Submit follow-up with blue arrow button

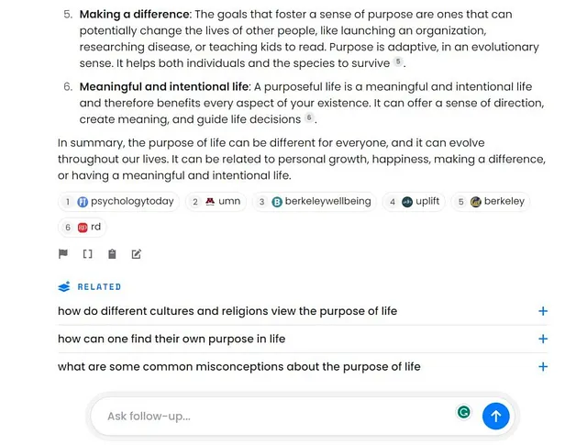pyautogui.click(x=495, y=416)
